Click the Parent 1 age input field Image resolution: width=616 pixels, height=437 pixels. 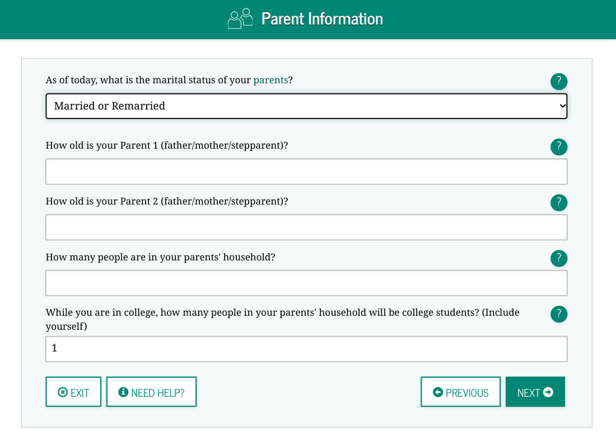tap(306, 171)
